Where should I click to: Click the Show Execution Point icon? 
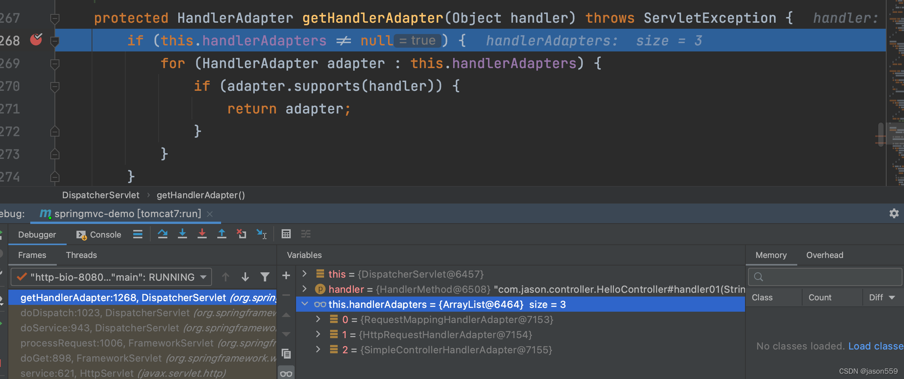click(x=138, y=234)
